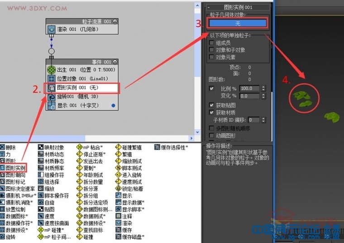Select the 缓存磁盘* operator in the depot

tap(130, 237)
